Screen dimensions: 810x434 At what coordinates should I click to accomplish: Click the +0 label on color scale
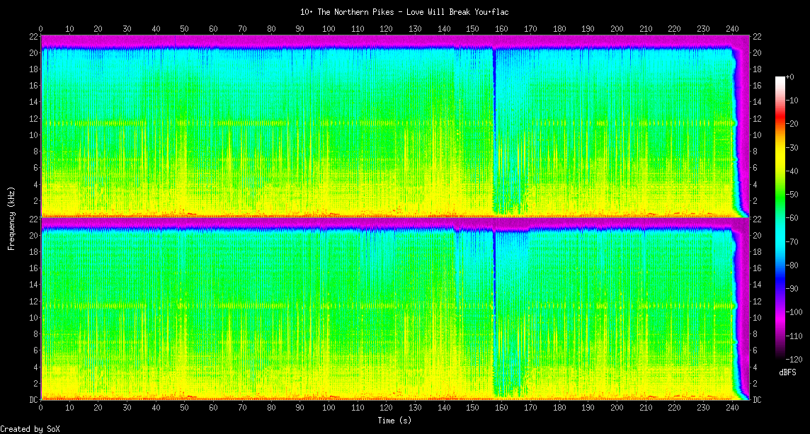click(x=790, y=77)
